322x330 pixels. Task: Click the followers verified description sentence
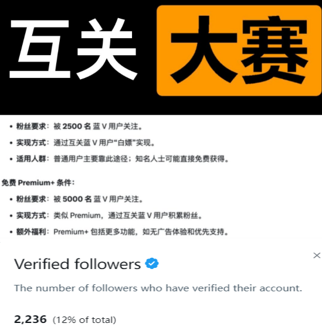tap(158, 288)
